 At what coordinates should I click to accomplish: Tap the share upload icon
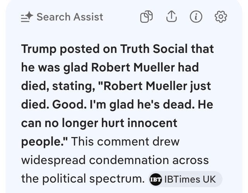tap(171, 17)
